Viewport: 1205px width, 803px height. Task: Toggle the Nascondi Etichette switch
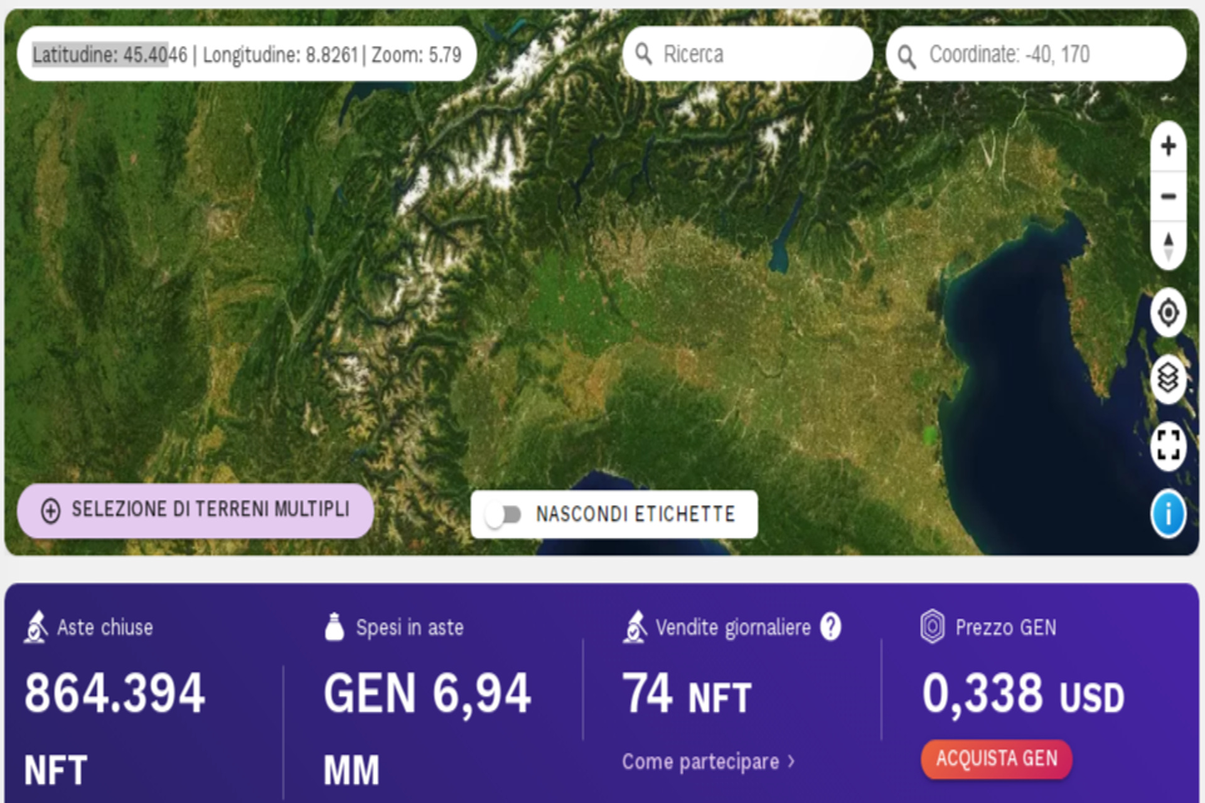(503, 515)
